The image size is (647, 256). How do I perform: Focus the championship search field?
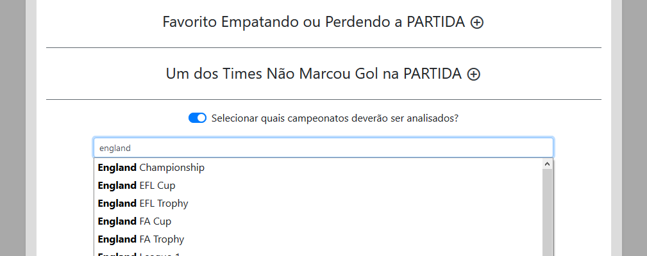[323, 148]
